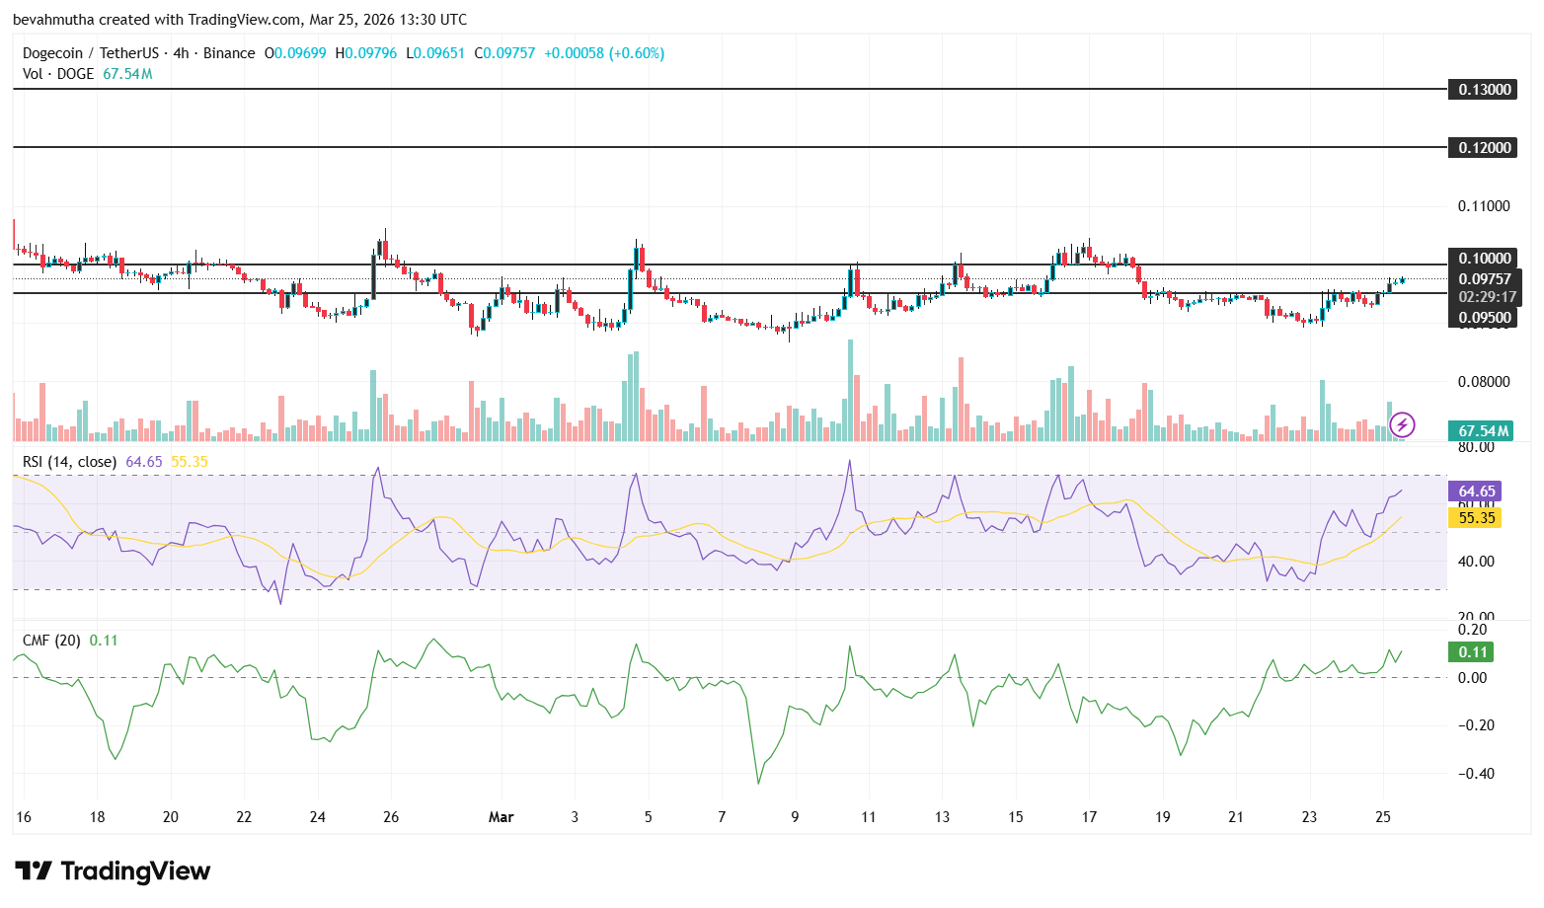This screenshot has width=1544, height=908.
Task: Click the lightning bolt instant trading icon
Action: pyautogui.click(x=1401, y=425)
